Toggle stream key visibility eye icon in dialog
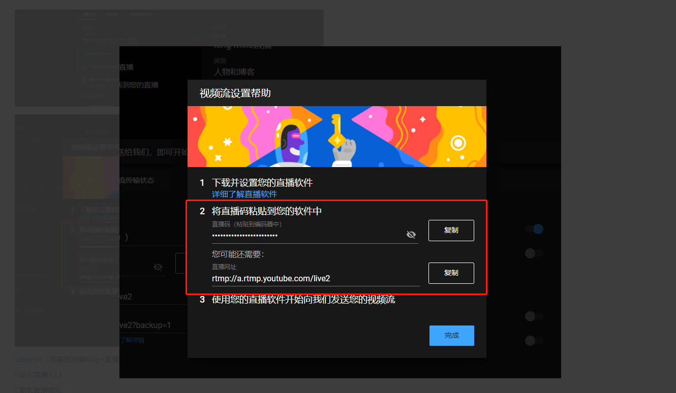Screen dimensions: 676x393 pos(411,235)
